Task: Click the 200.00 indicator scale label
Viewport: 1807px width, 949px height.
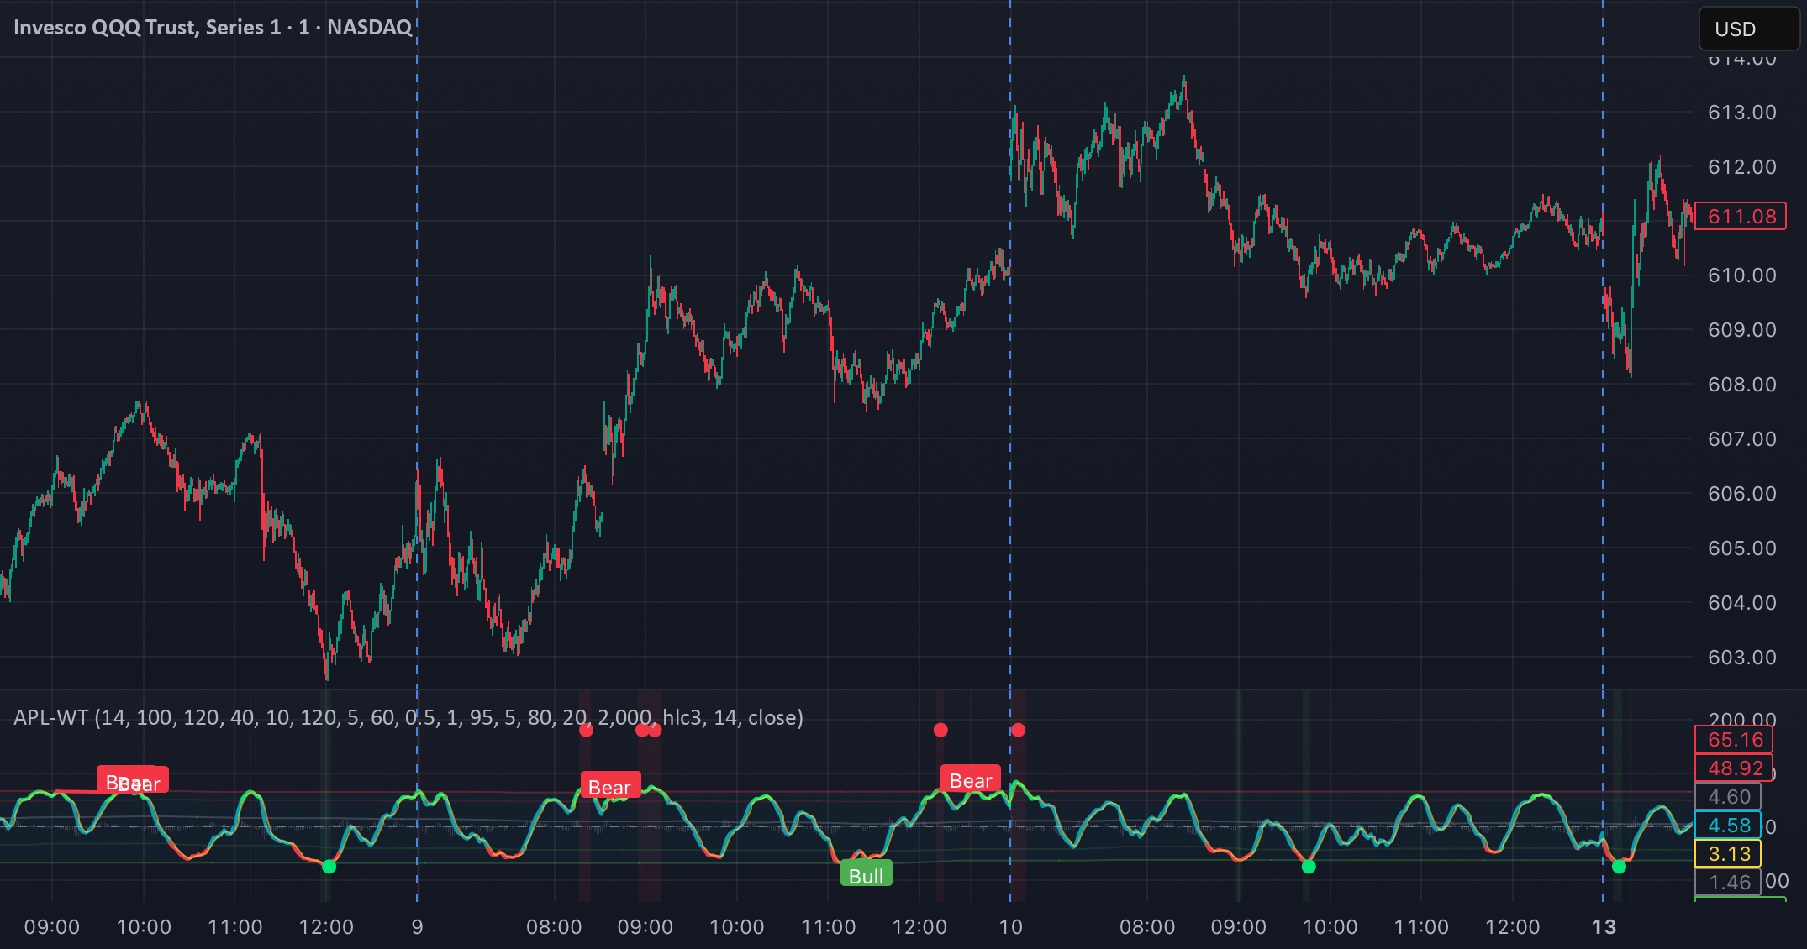Action: tap(1742, 720)
